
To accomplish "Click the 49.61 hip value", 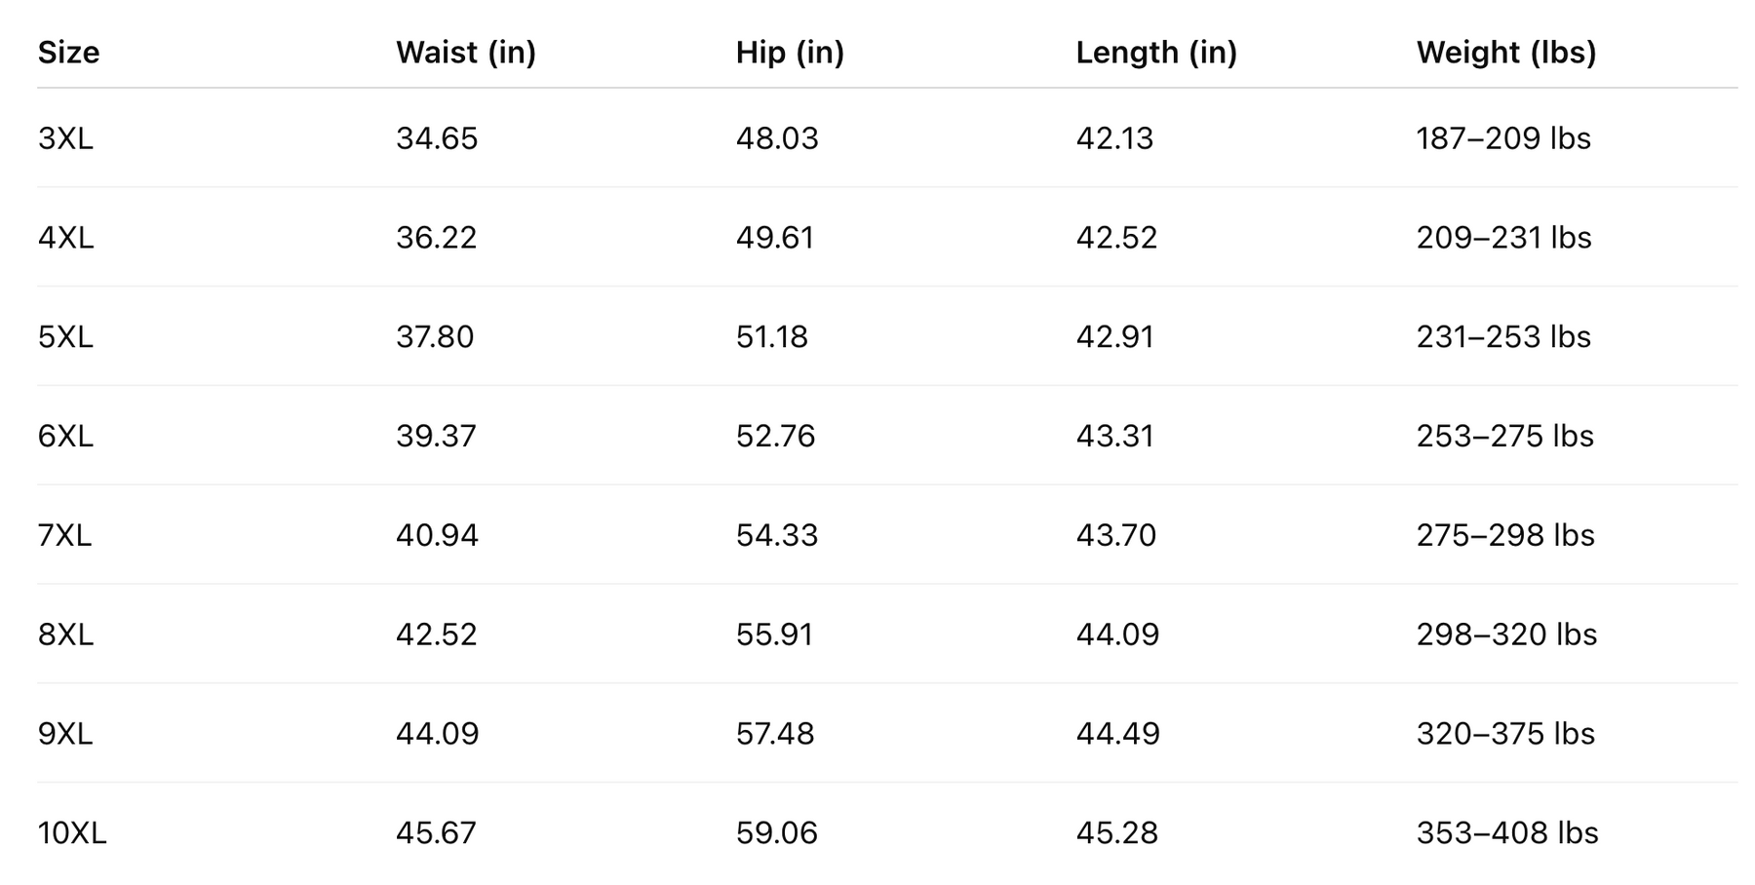I will tap(774, 238).
